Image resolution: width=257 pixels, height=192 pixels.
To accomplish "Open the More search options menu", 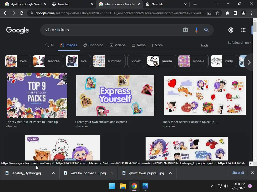I will point(157,45).
